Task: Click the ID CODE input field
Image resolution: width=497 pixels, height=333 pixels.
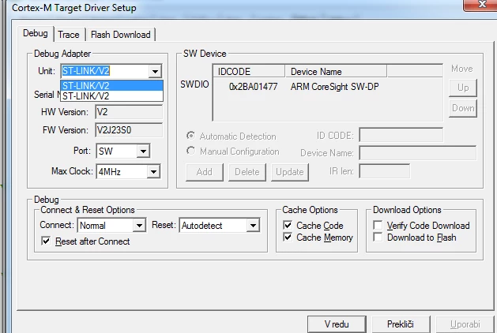Action: coord(401,136)
